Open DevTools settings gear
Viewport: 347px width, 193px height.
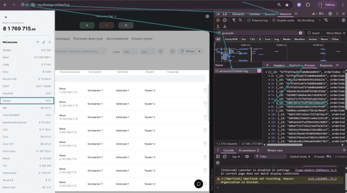330,13
